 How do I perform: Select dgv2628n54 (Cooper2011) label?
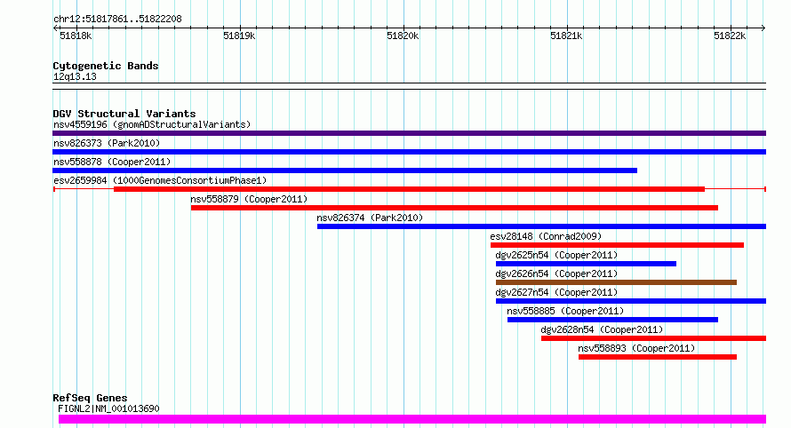602,329
